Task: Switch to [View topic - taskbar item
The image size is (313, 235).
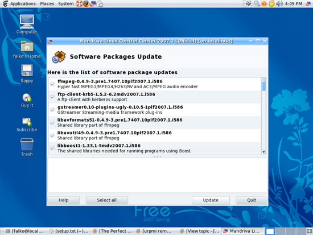Action: (200, 231)
